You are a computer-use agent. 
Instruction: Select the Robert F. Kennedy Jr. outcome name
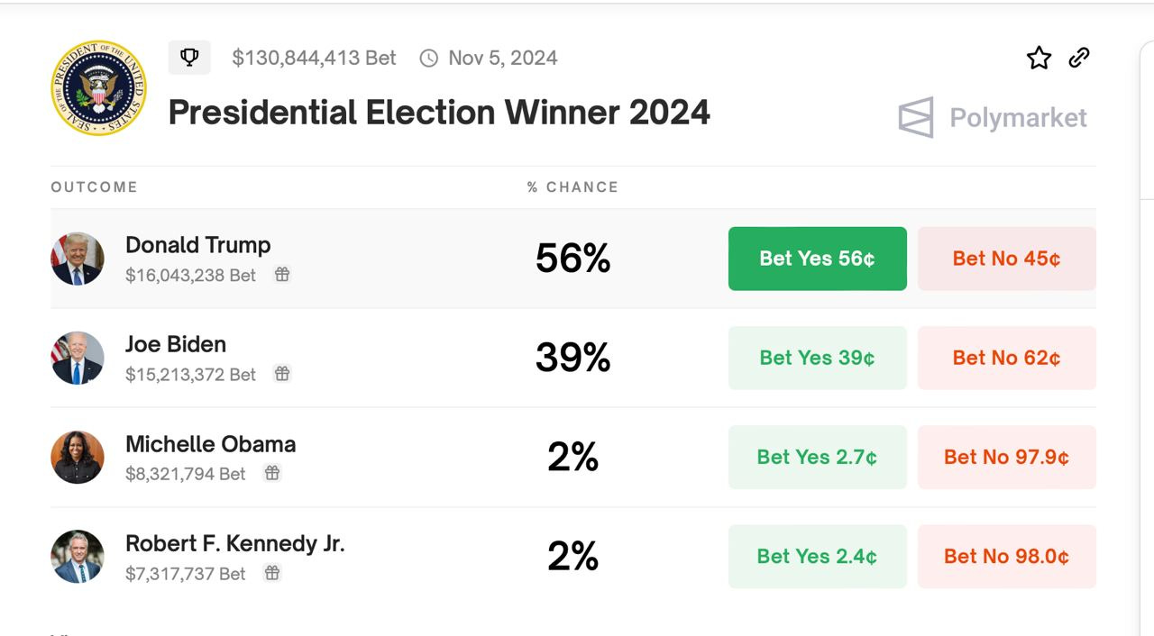(234, 543)
